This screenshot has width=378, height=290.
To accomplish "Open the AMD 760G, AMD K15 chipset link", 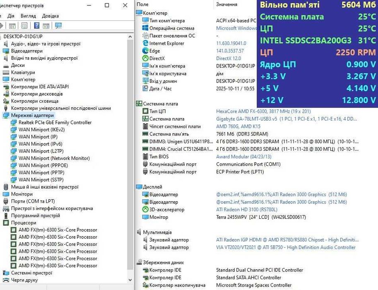I will point(238,126).
